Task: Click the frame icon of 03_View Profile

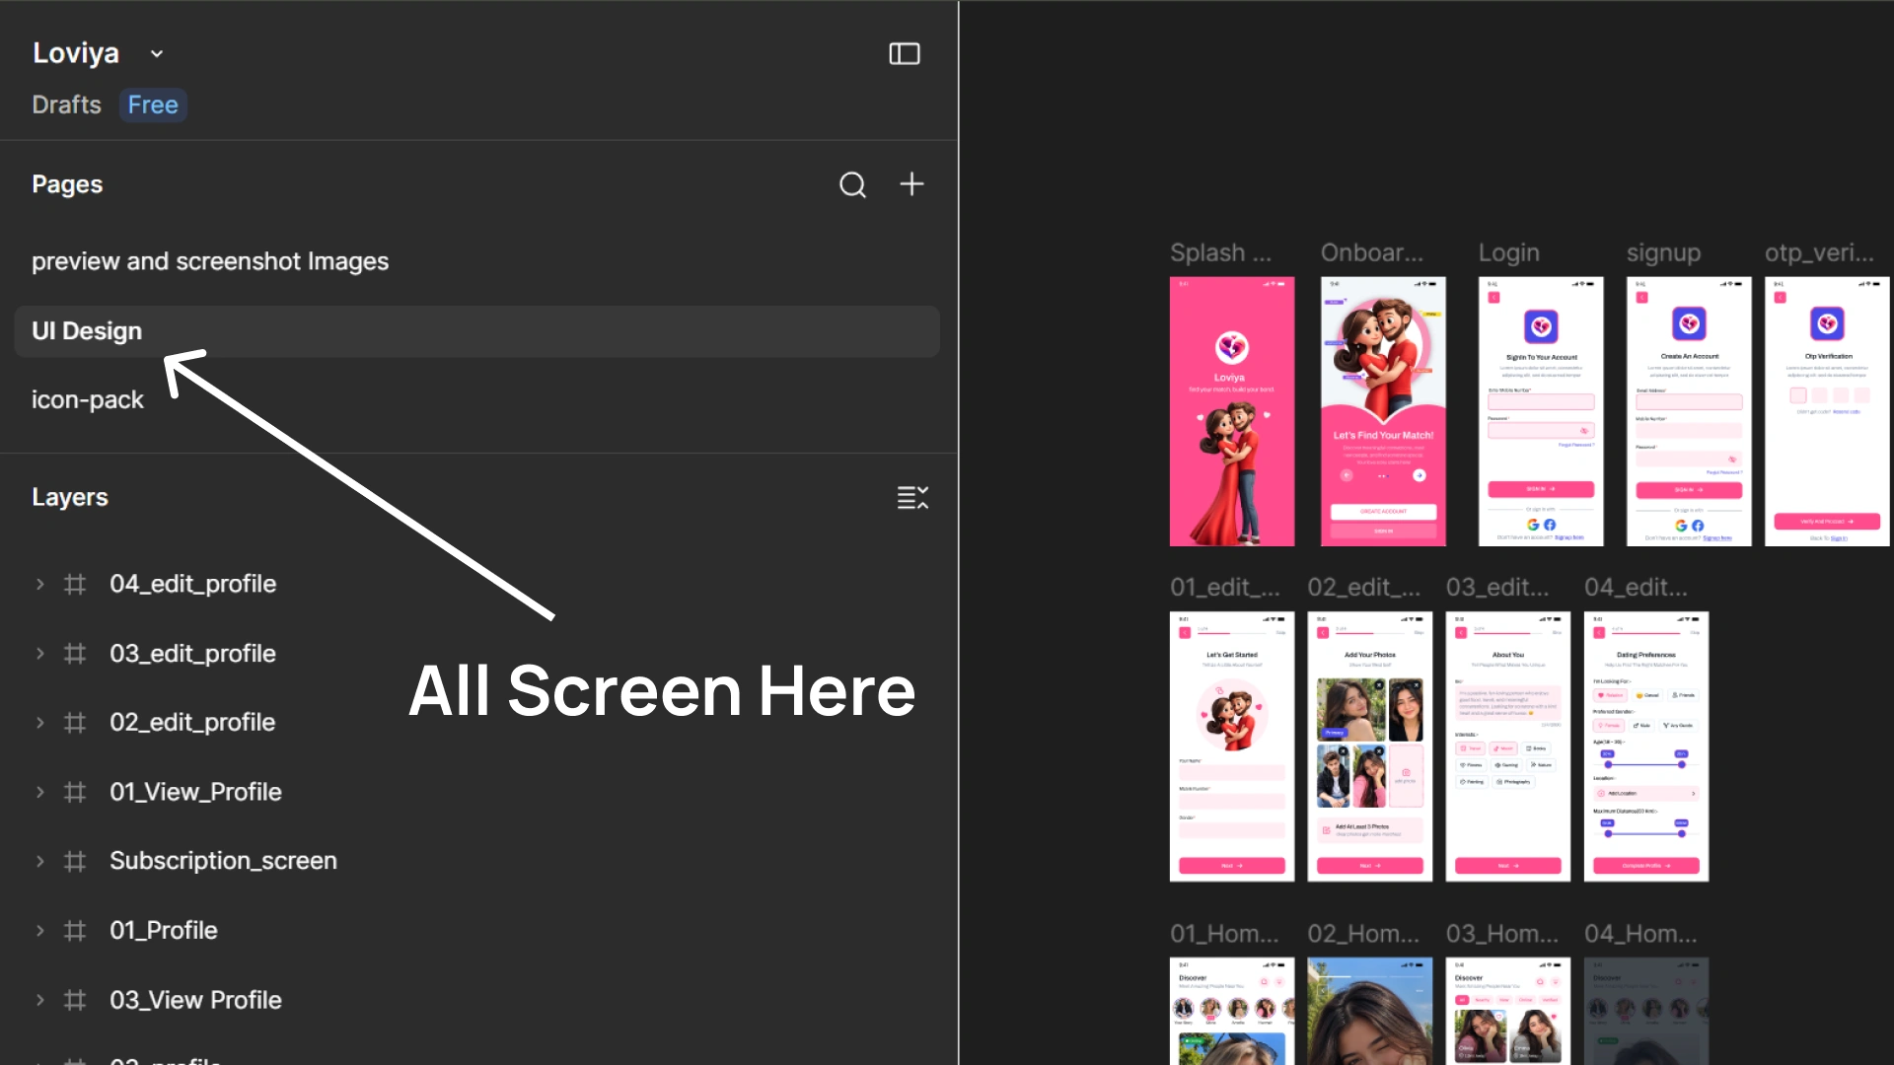Action: [75, 1000]
